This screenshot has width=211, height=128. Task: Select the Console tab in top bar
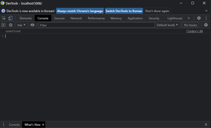43,18
